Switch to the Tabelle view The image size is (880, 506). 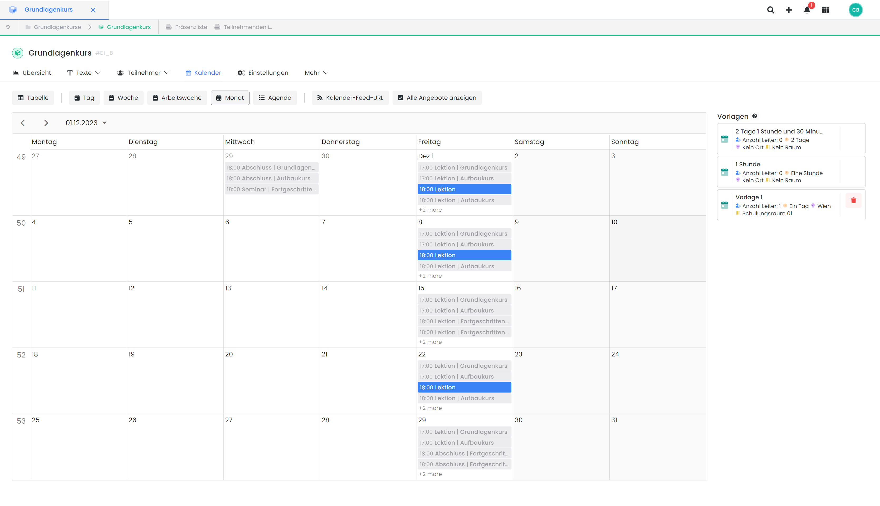tap(33, 98)
